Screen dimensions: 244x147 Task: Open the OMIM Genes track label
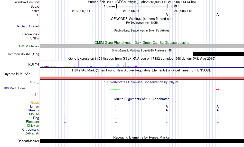[x=29, y=46]
